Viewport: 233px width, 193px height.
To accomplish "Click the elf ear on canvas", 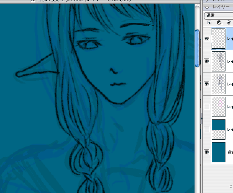I will (x=36, y=67).
